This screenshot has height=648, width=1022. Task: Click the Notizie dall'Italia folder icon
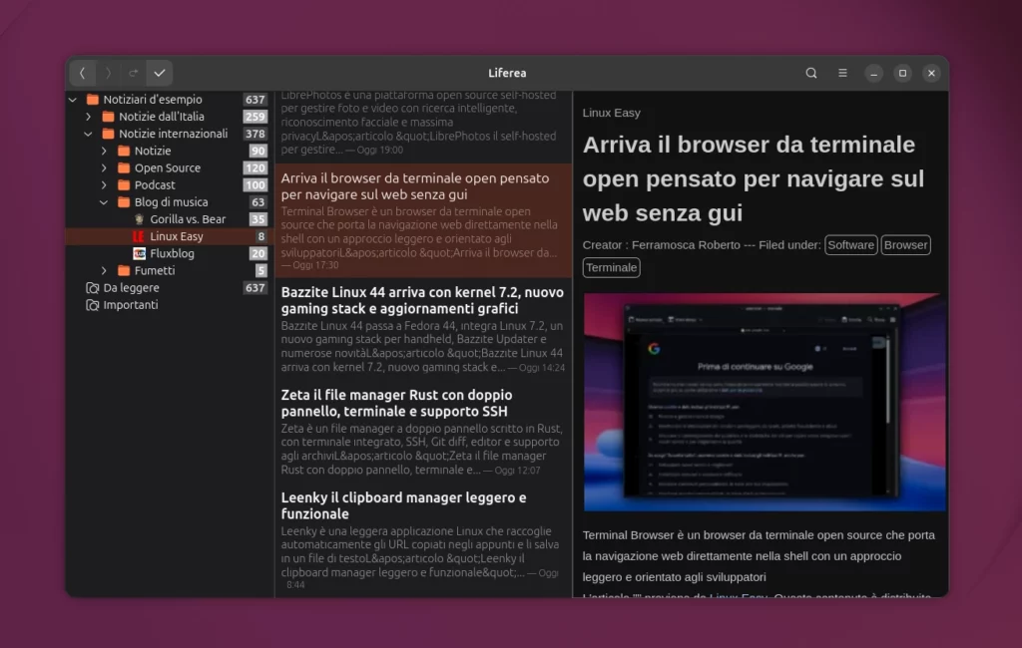tap(108, 117)
